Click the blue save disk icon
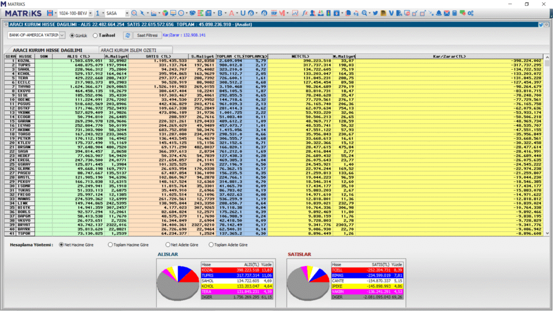Screen dimensions: 553x311 tap(50, 12)
